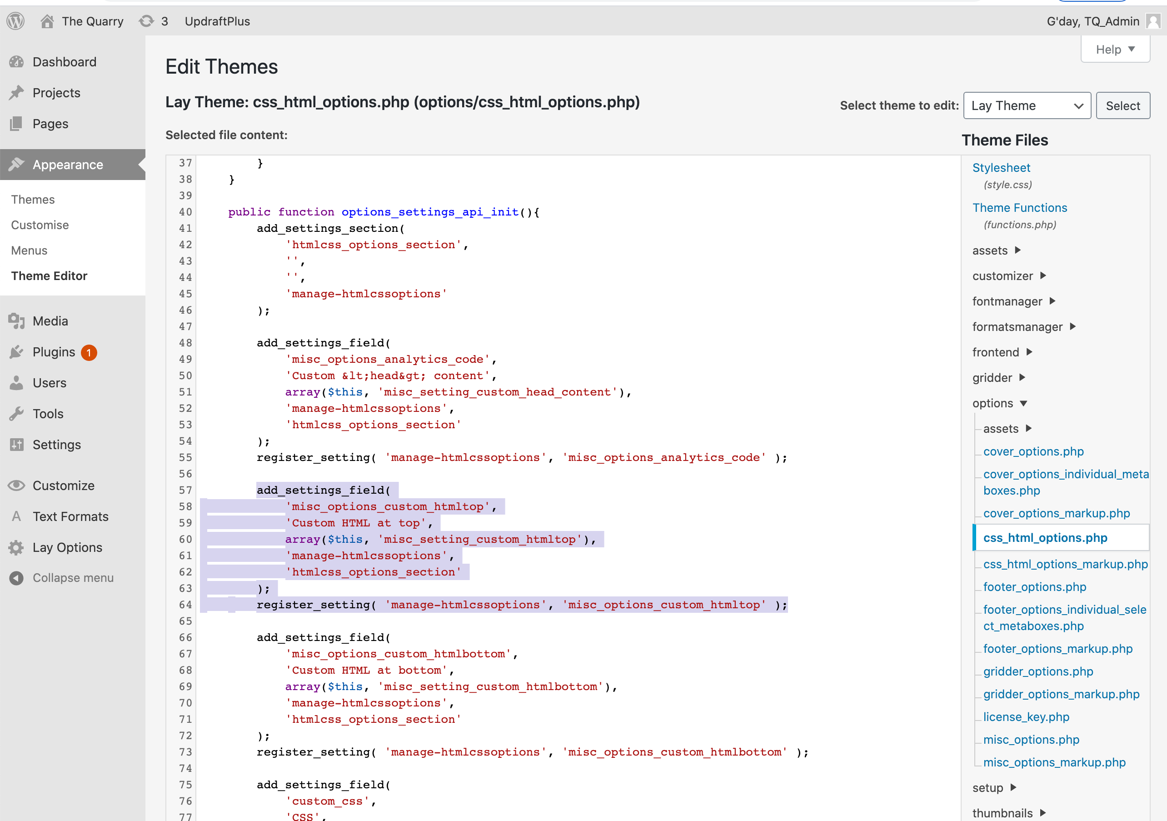Click the Media sidebar icon
The image size is (1167, 821).
pyautogui.click(x=16, y=321)
